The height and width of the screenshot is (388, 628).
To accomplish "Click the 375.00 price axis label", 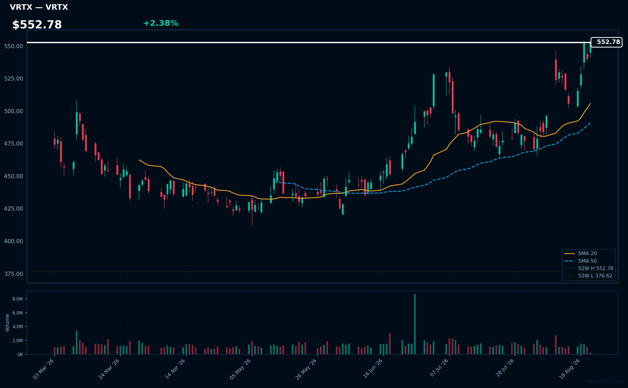I will coord(14,274).
